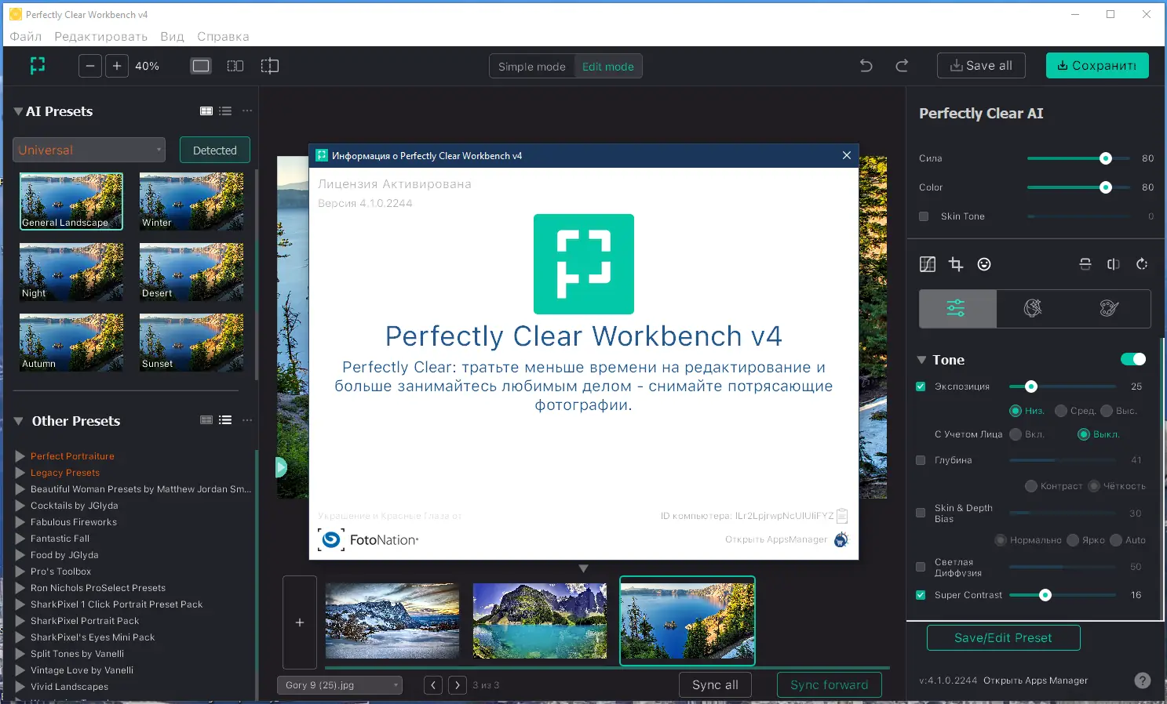Click the Color slider handle
This screenshot has width=1167, height=704.
[x=1106, y=187]
